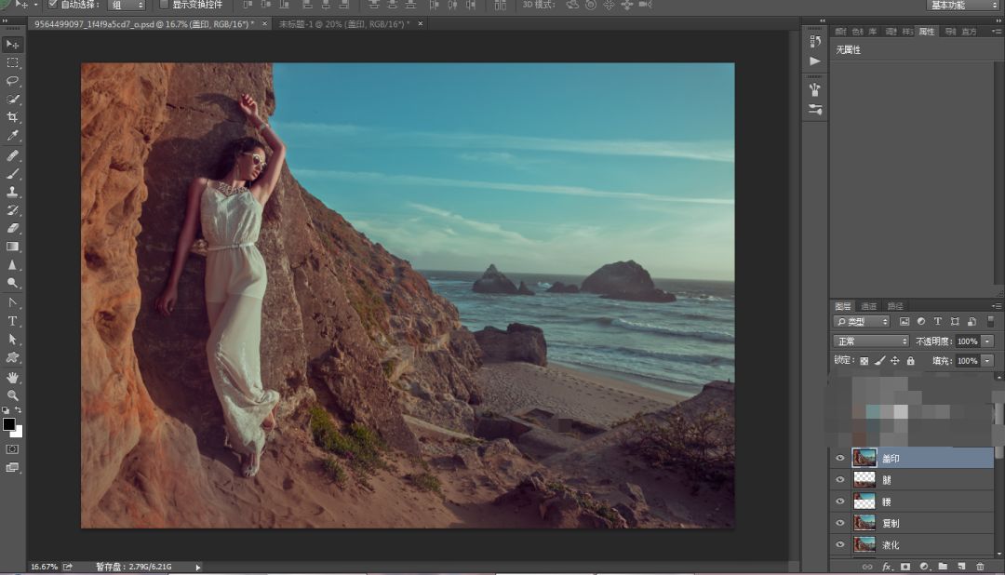
Task: Select the Crop tool
Action: coord(12,117)
